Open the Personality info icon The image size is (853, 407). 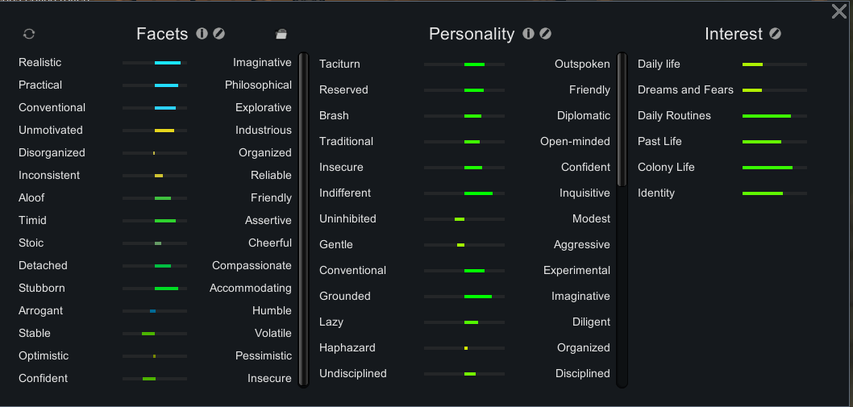(x=528, y=34)
